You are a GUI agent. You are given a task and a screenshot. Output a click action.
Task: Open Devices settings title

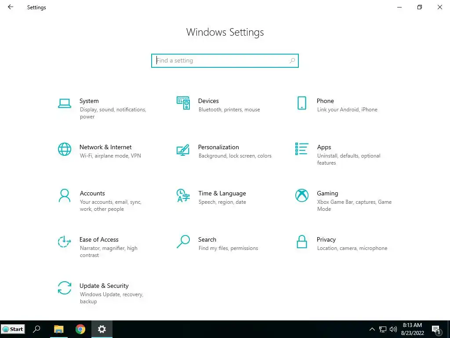(208, 101)
